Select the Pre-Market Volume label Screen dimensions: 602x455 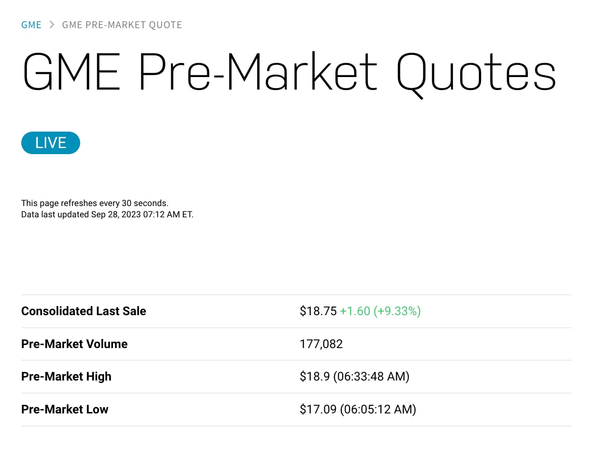pos(75,344)
